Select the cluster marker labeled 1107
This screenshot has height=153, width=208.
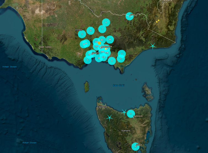pyautogui.click(x=97, y=46)
